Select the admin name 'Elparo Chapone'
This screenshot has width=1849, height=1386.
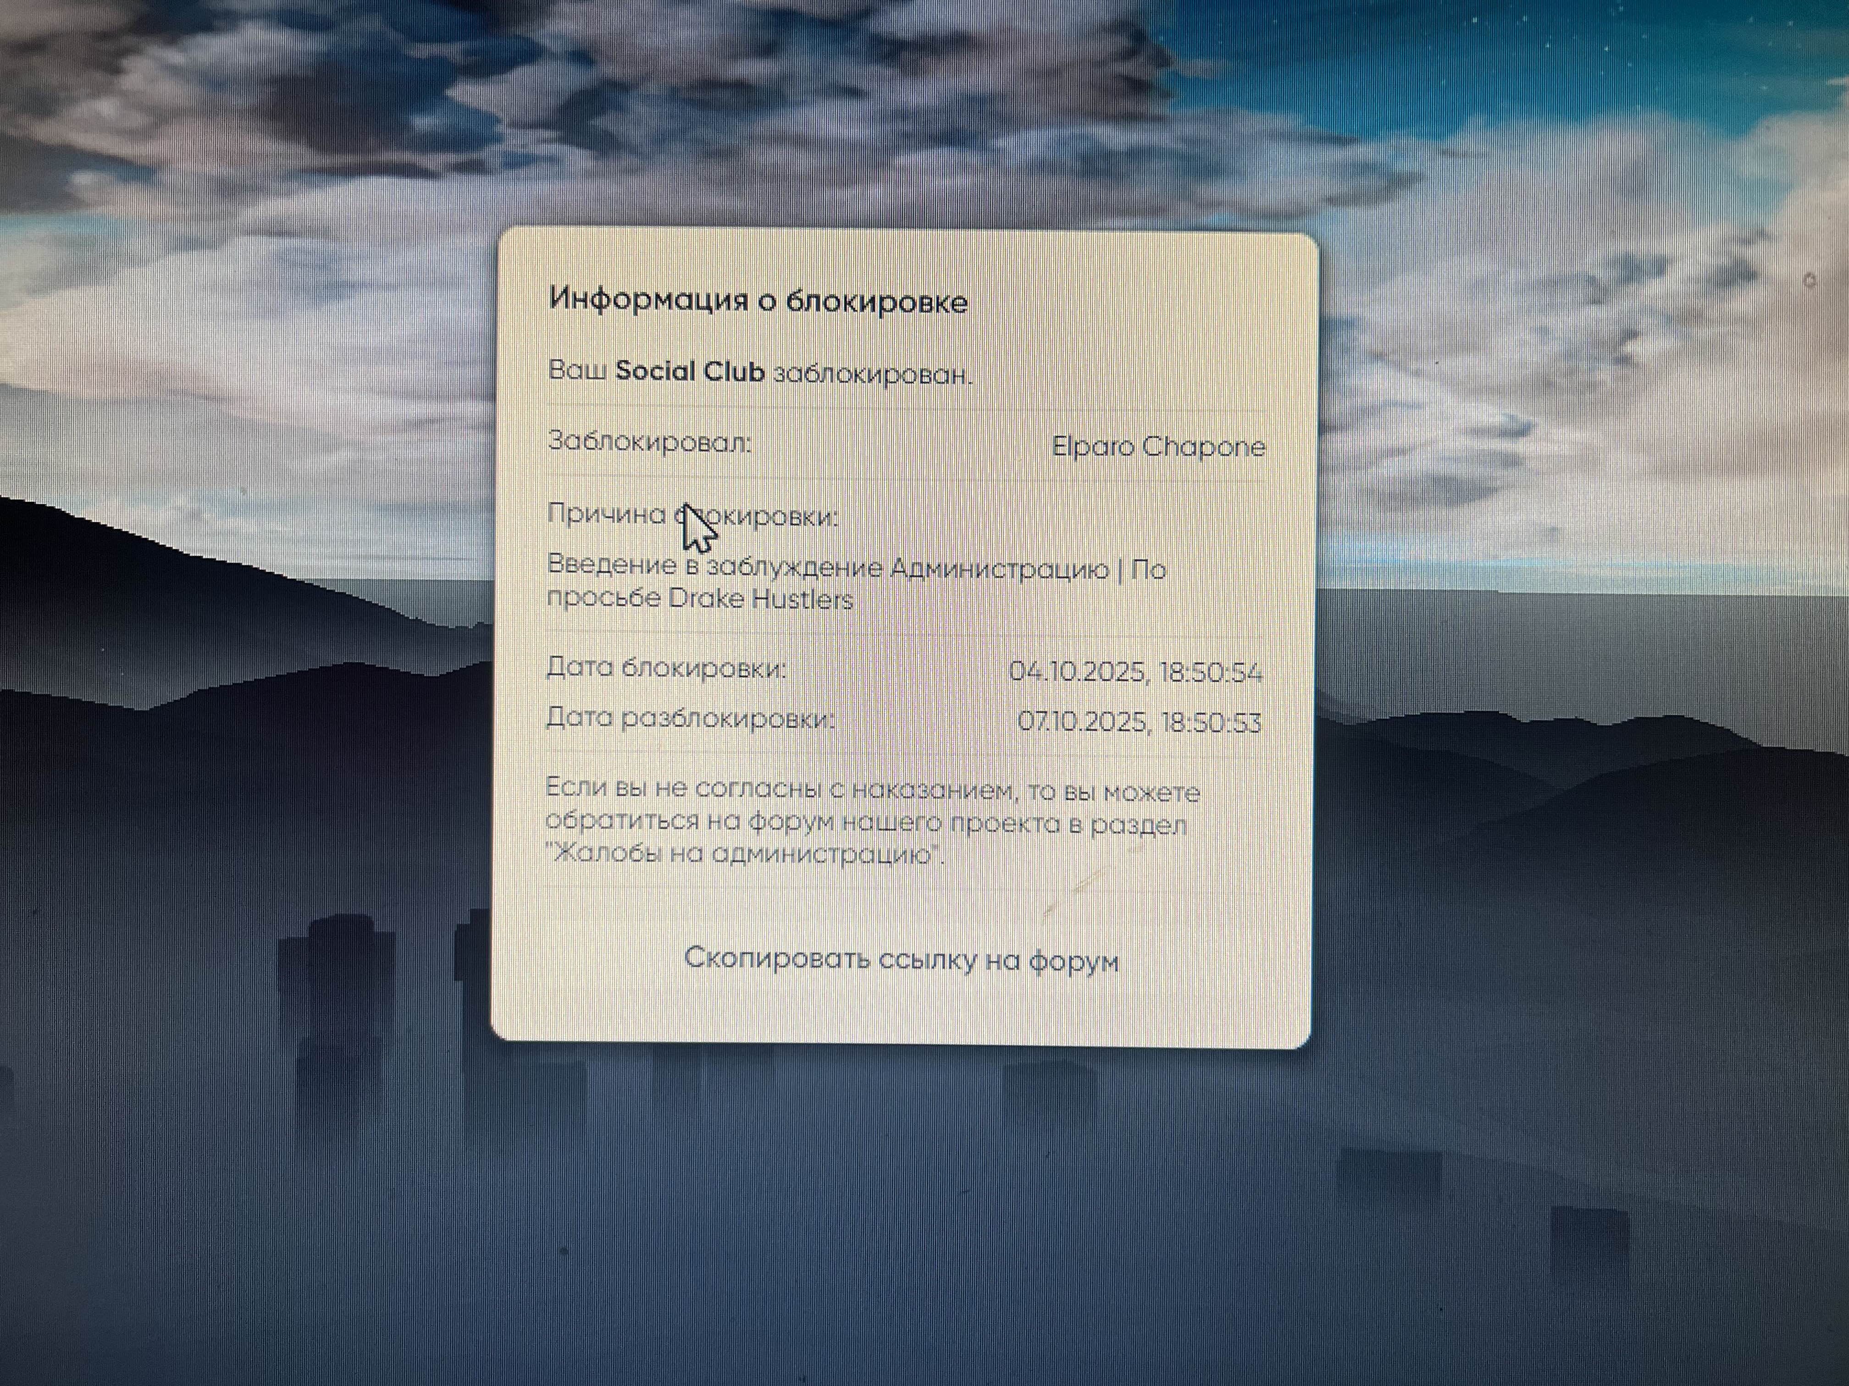click(1158, 446)
